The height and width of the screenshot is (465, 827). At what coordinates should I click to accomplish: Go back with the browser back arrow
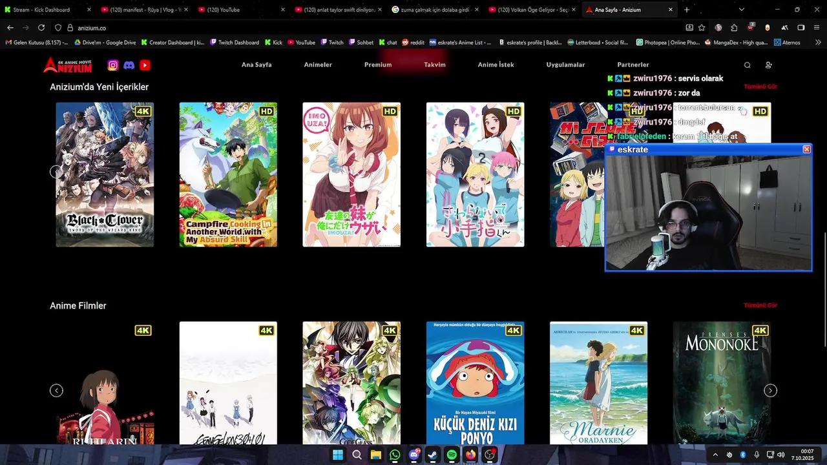(10, 28)
